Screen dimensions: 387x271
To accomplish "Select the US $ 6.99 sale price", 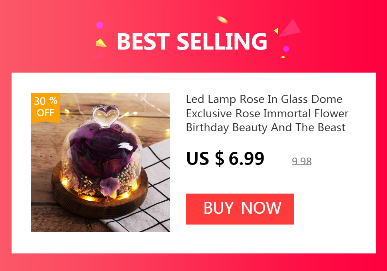I will coord(225,158).
